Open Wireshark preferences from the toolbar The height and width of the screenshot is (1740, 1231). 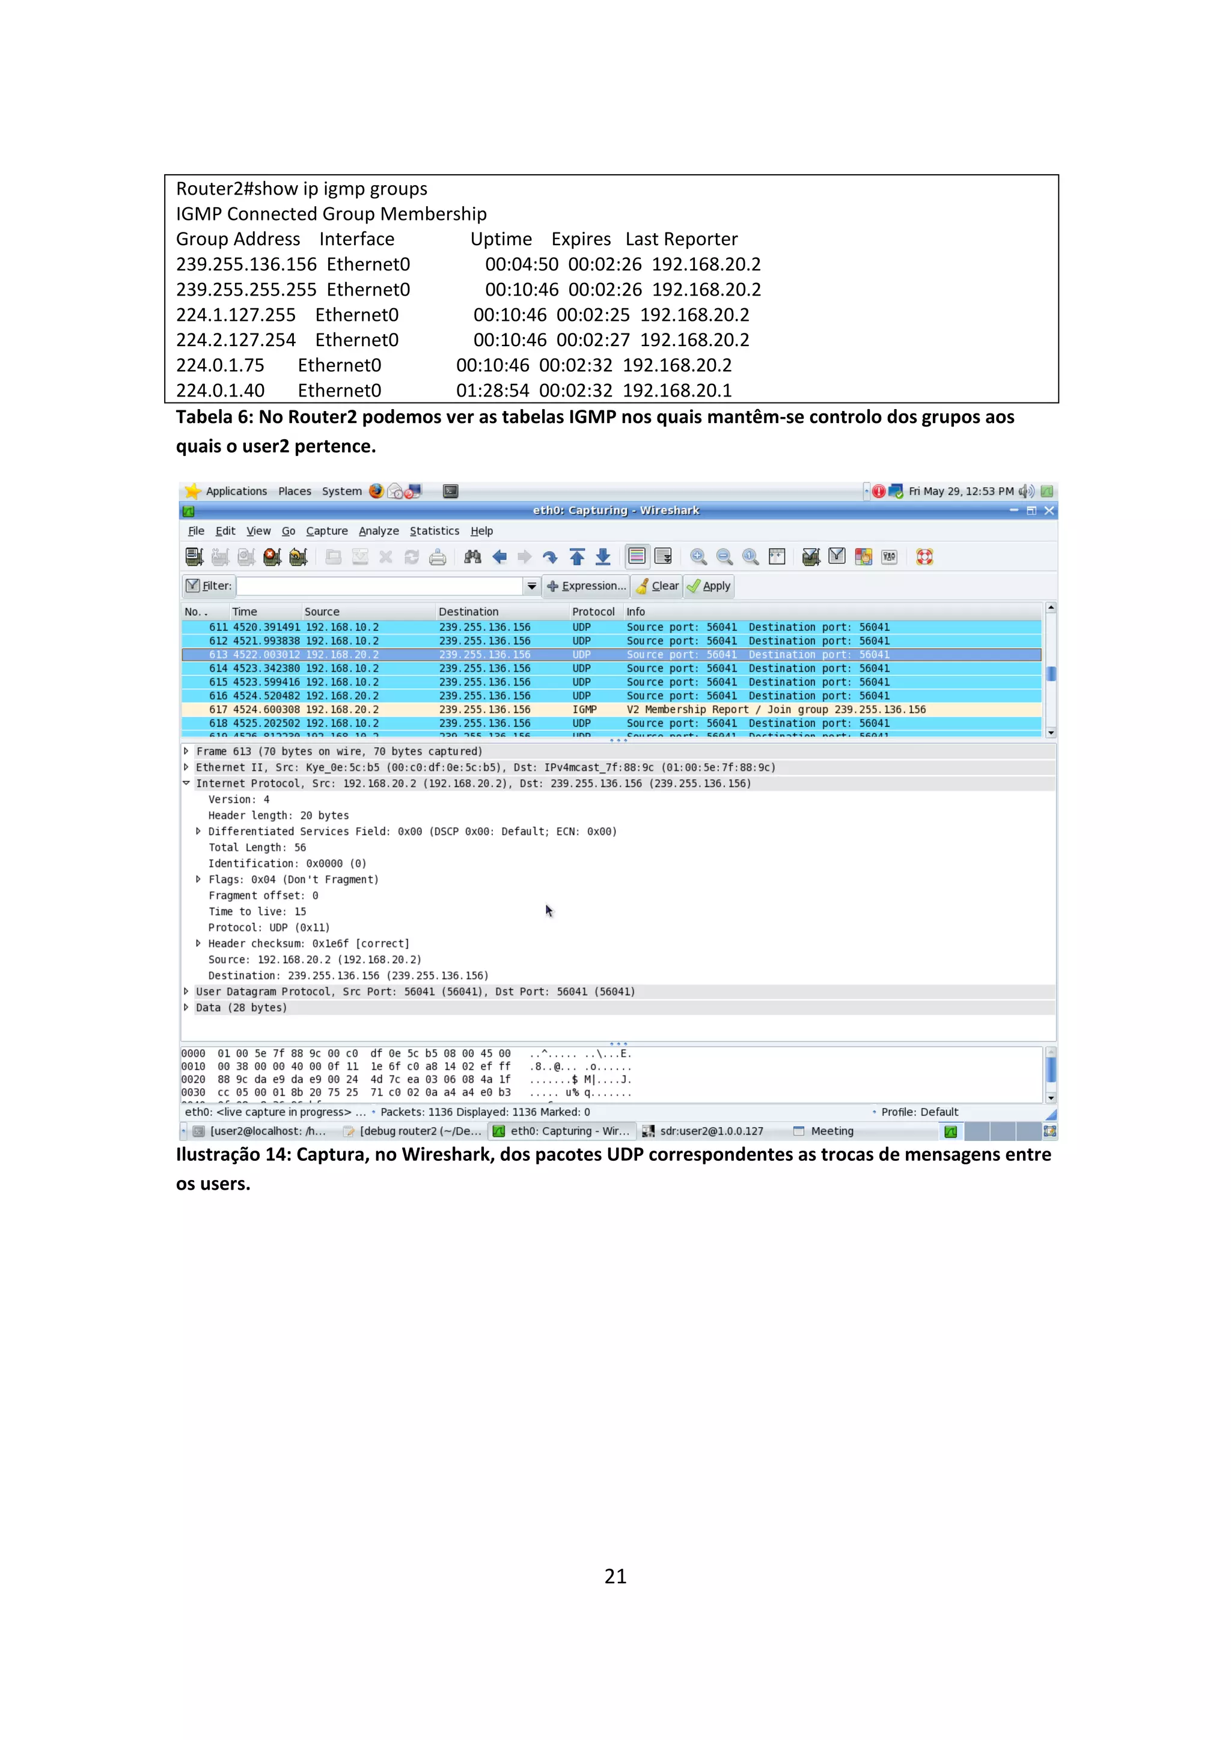890,557
